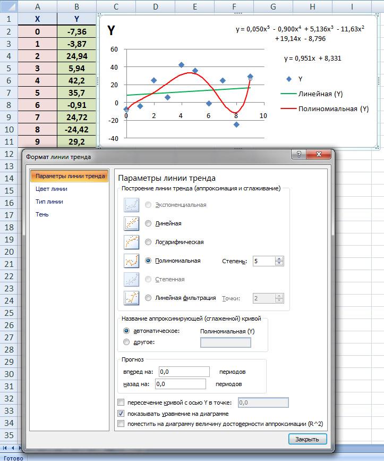Select row 6 header
Screen dimensions: 384x461
[9, 81]
